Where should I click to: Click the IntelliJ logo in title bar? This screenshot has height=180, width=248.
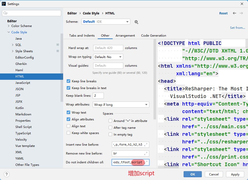(x=4, y=4)
